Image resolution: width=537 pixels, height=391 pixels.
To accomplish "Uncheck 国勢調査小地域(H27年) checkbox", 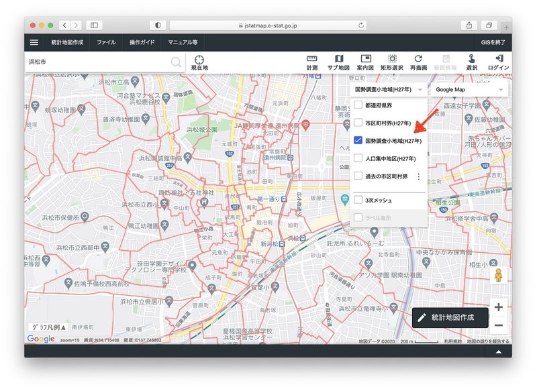I will (358, 140).
